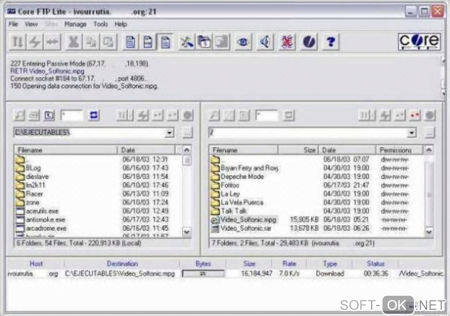
Task: Select the arcadrome.exe file locally
Action: pyautogui.click(x=46, y=228)
